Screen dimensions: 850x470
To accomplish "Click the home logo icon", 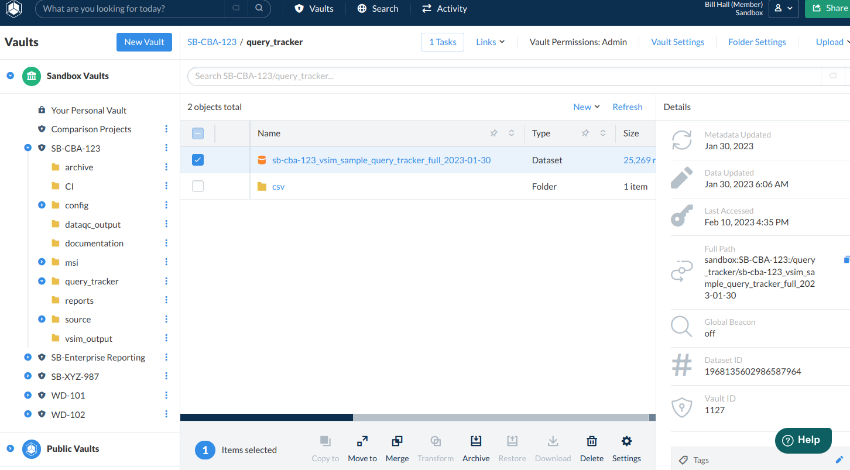I will point(13,9).
